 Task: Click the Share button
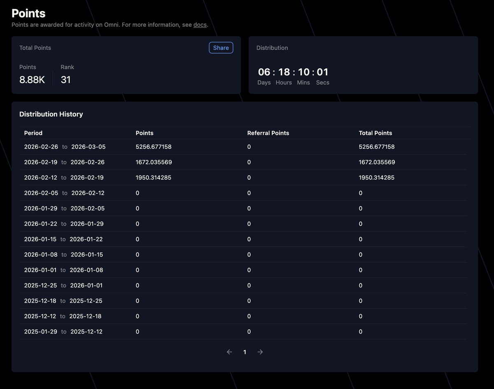tap(221, 48)
